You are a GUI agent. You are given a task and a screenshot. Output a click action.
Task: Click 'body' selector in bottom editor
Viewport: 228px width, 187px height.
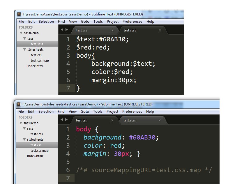pos(84,129)
